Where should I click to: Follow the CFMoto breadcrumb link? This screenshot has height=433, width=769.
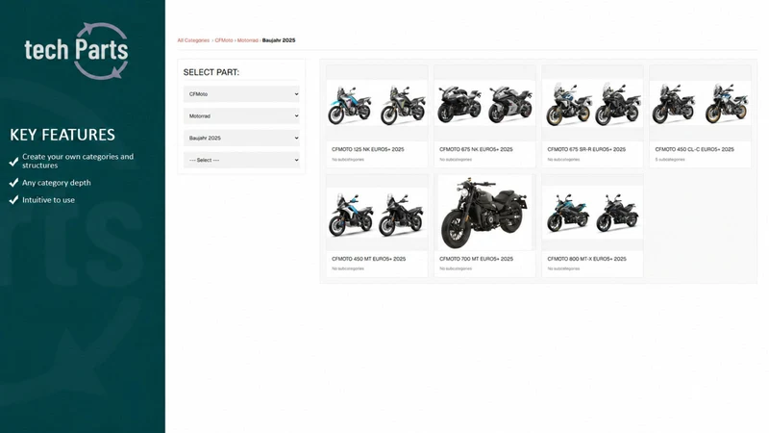coord(224,40)
